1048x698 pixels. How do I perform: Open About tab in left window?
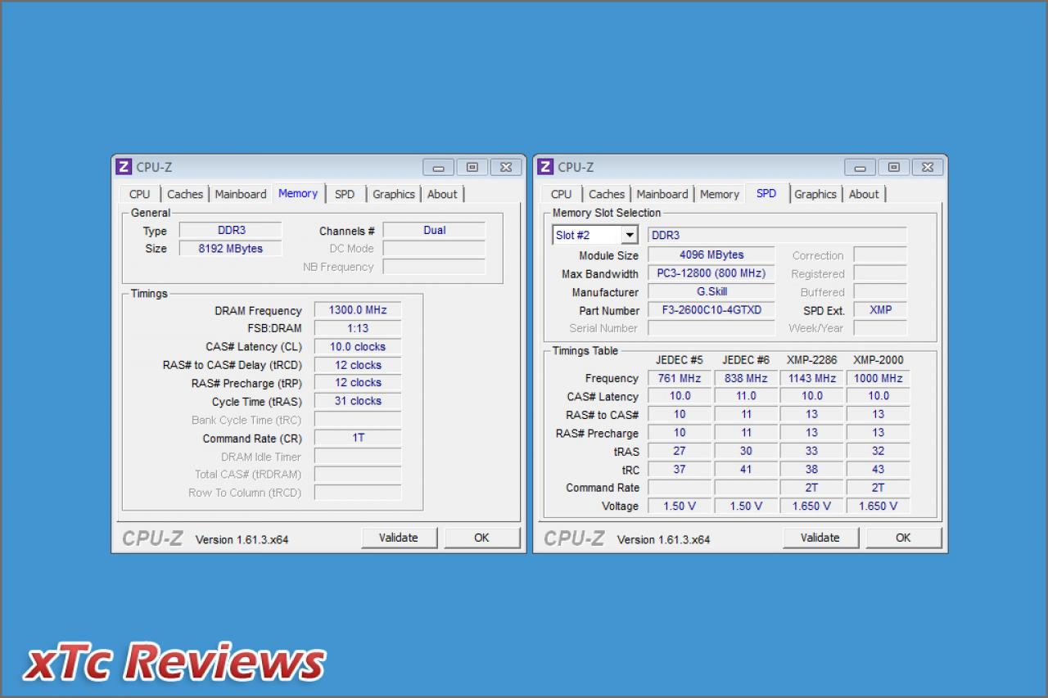442,194
